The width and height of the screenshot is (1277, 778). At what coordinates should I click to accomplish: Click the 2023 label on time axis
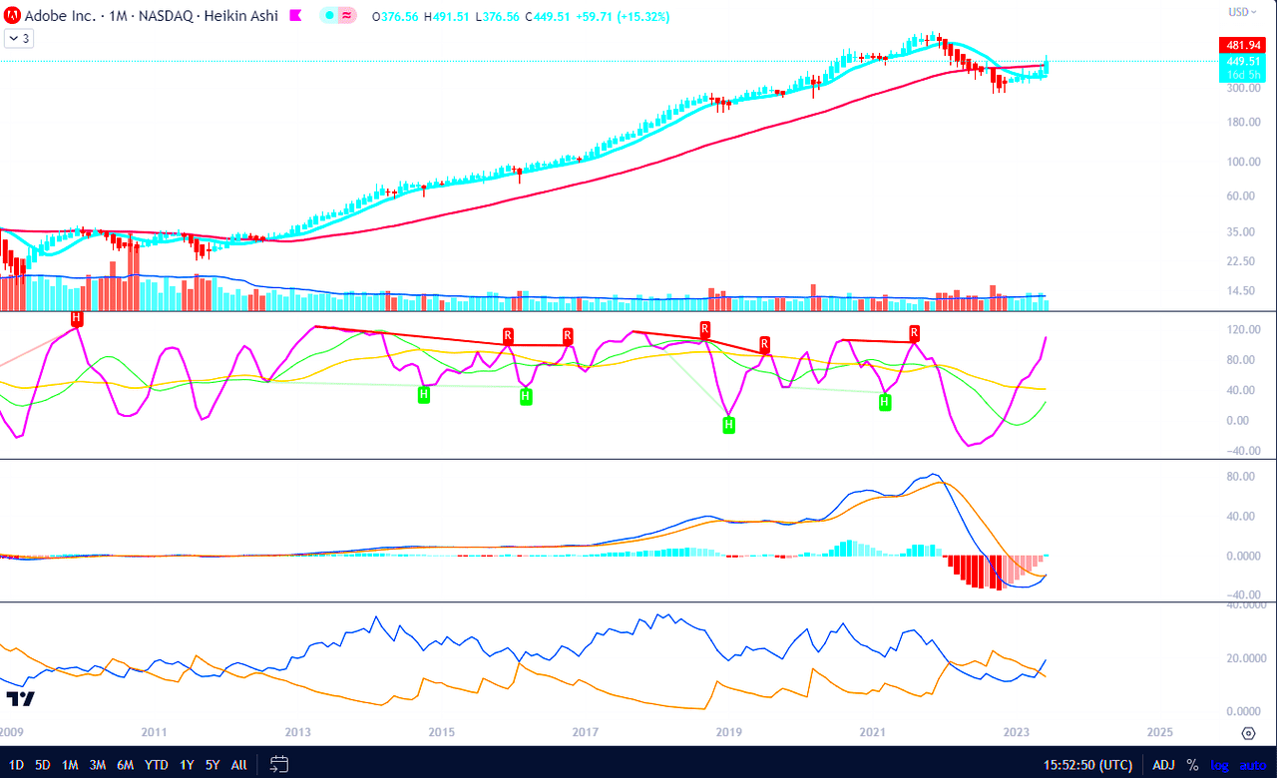[x=1016, y=732]
